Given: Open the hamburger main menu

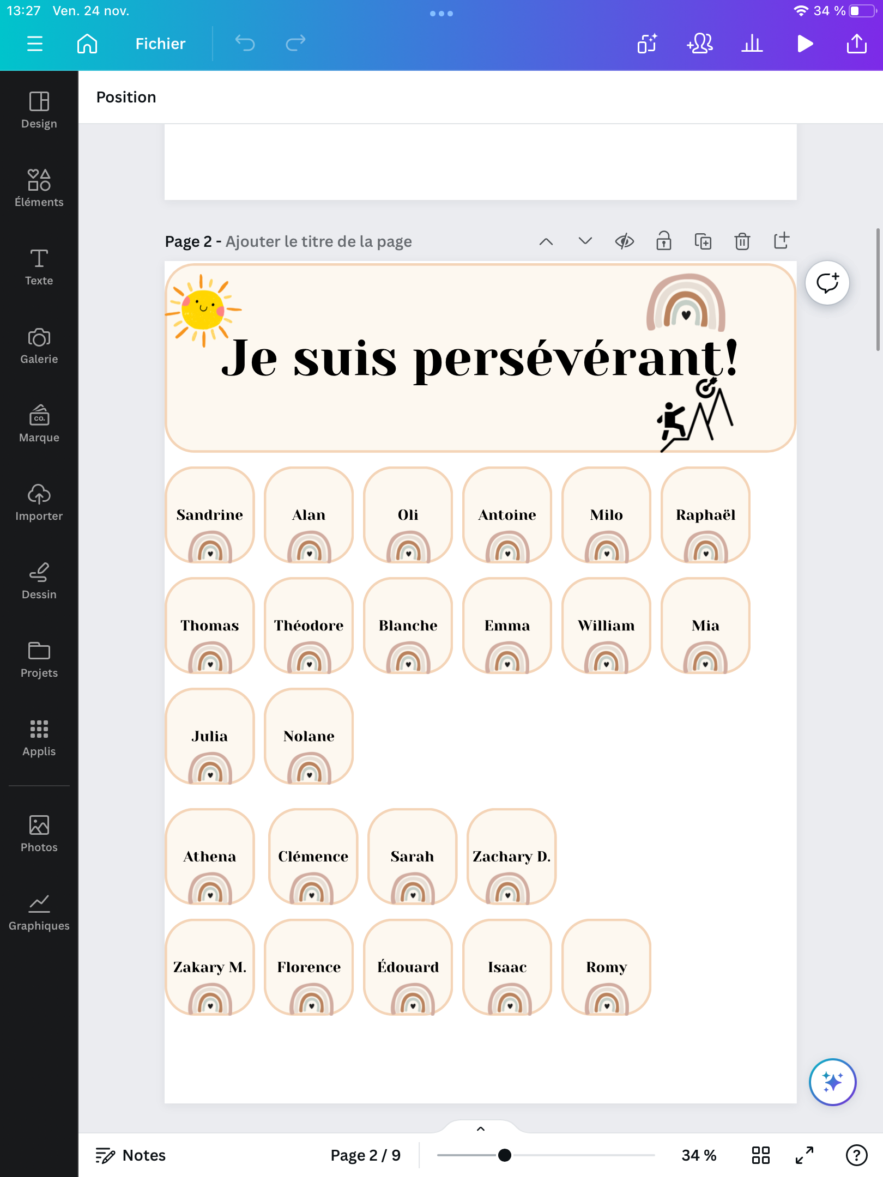Looking at the screenshot, I should click(35, 44).
